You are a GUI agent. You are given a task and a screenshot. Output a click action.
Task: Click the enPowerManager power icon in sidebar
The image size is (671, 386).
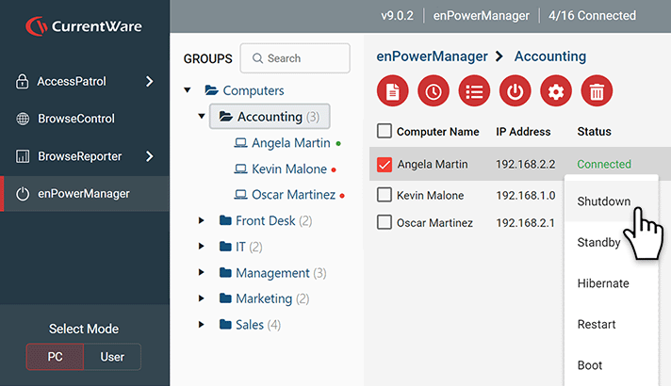coord(23,194)
